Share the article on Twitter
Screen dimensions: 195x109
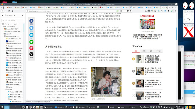(31, 28)
